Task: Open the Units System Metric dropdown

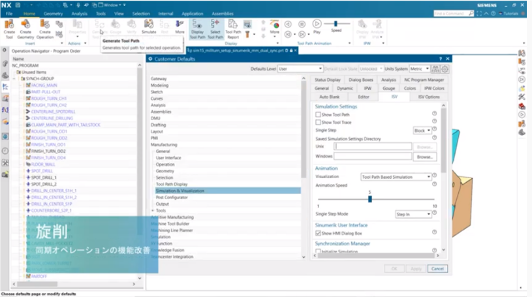Action: click(419, 69)
